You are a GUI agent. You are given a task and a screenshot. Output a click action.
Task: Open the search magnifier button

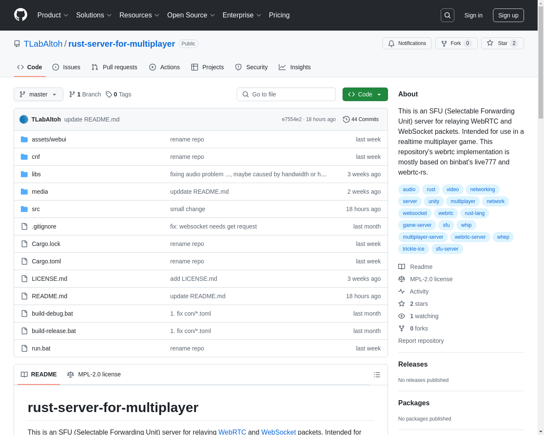(x=448, y=15)
